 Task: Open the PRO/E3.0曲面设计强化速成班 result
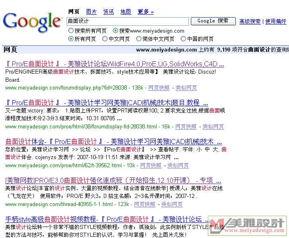(x=113, y=180)
